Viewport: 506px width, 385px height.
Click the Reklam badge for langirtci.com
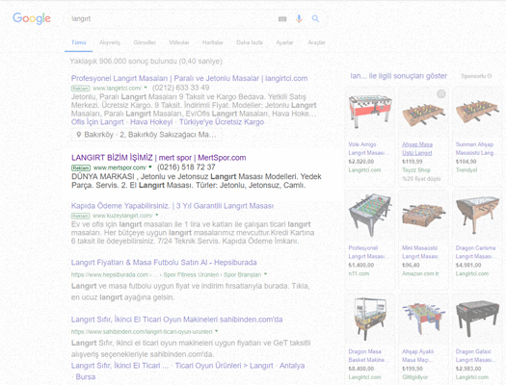pos(80,89)
